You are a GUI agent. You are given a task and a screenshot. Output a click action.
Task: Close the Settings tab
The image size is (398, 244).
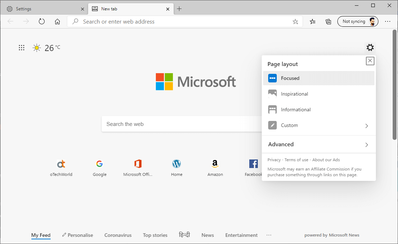82,9
